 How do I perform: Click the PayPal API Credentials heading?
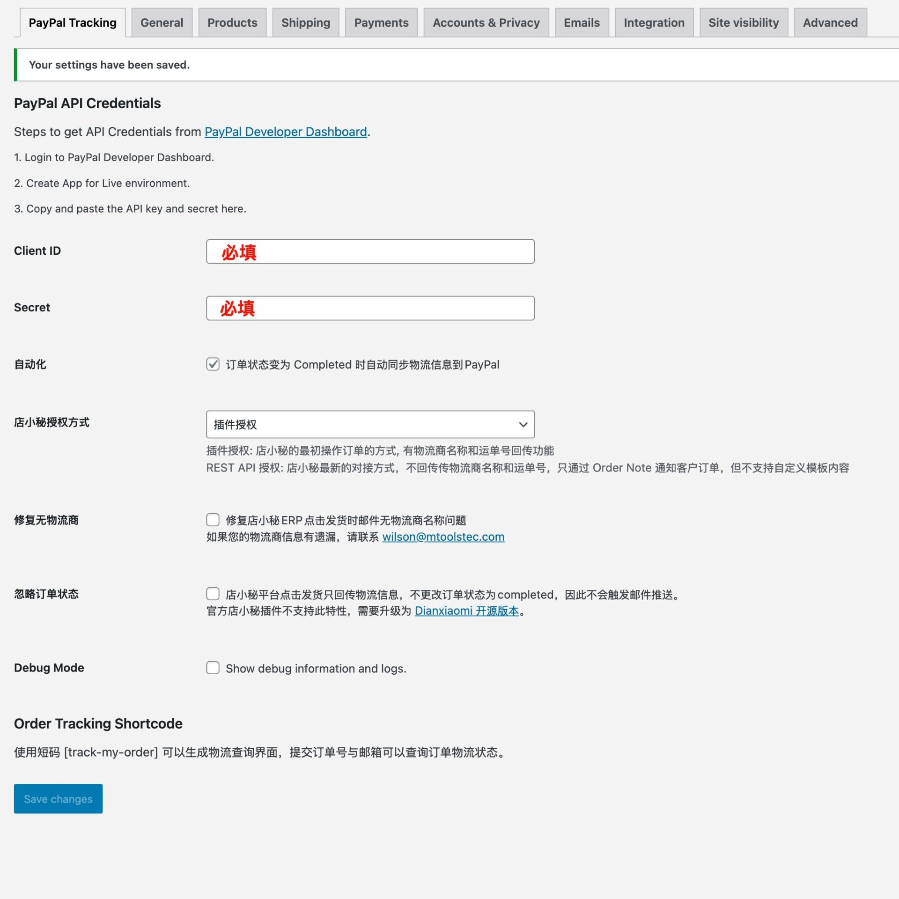tap(88, 103)
